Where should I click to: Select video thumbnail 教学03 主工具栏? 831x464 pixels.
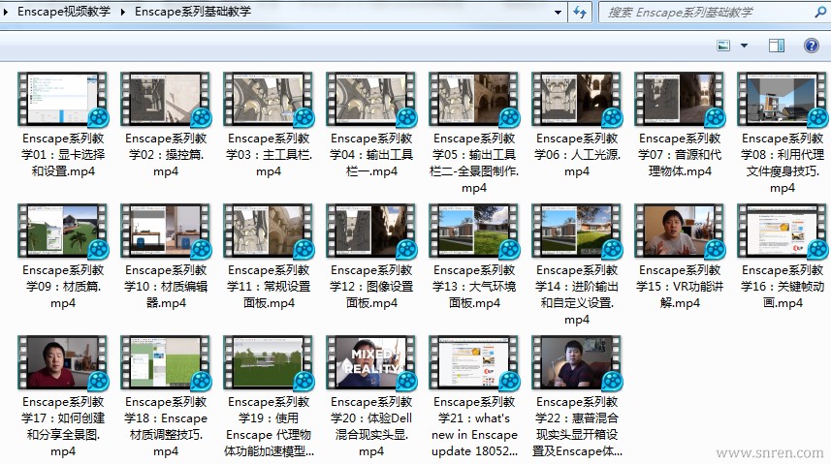click(x=269, y=100)
